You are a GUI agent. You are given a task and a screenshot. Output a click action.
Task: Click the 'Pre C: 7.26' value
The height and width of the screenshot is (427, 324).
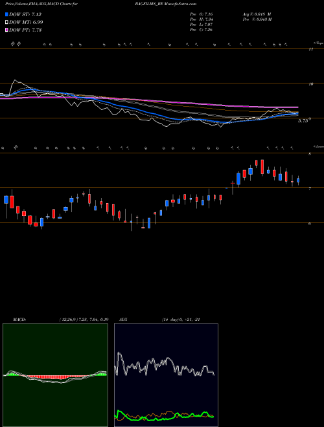pyautogui.click(x=202, y=30)
